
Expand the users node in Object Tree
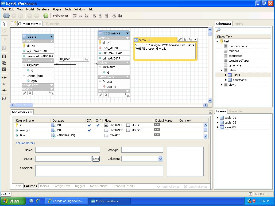[226, 75]
